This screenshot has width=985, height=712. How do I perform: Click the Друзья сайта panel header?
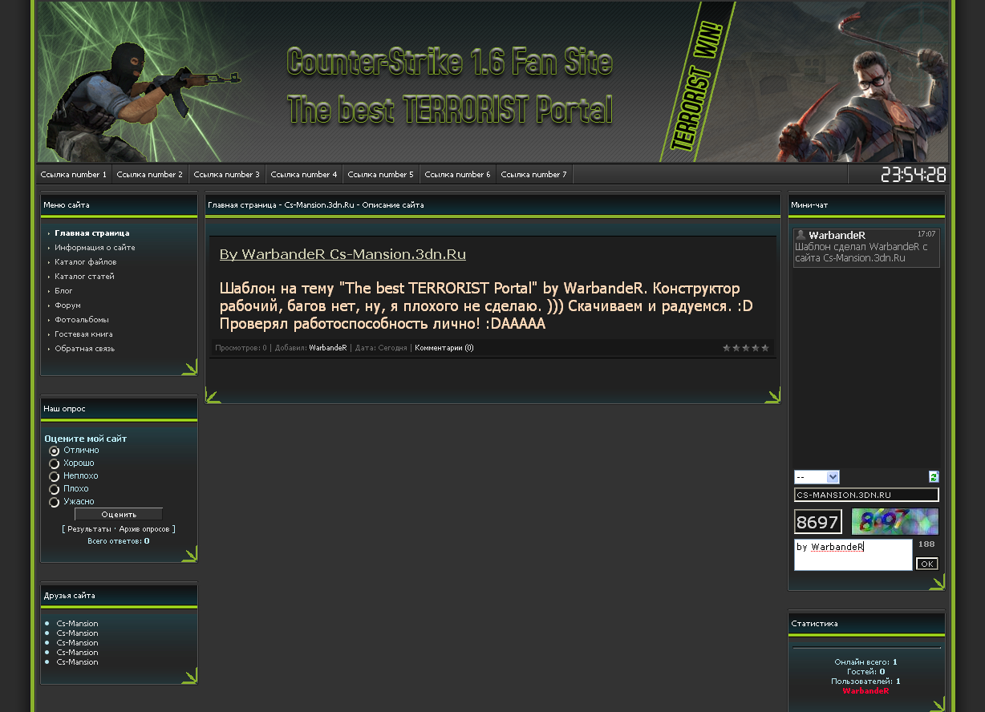click(x=119, y=596)
